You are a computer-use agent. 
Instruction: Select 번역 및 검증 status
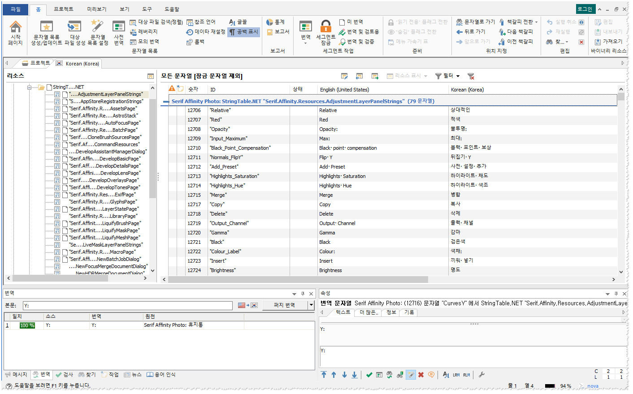tap(356, 42)
